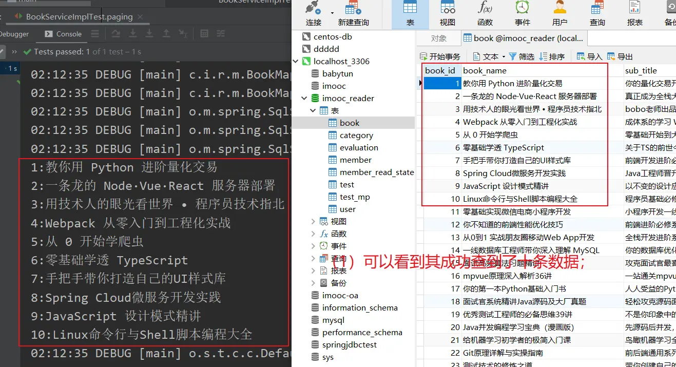Expand the 视图 (Views) tree node
The height and width of the screenshot is (367, 676).
313,221
